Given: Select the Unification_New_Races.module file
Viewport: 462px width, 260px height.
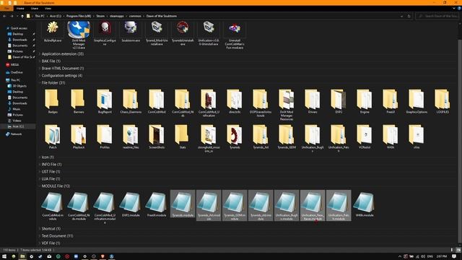Looking at the screenshot, I should click(x=313, y=205).
